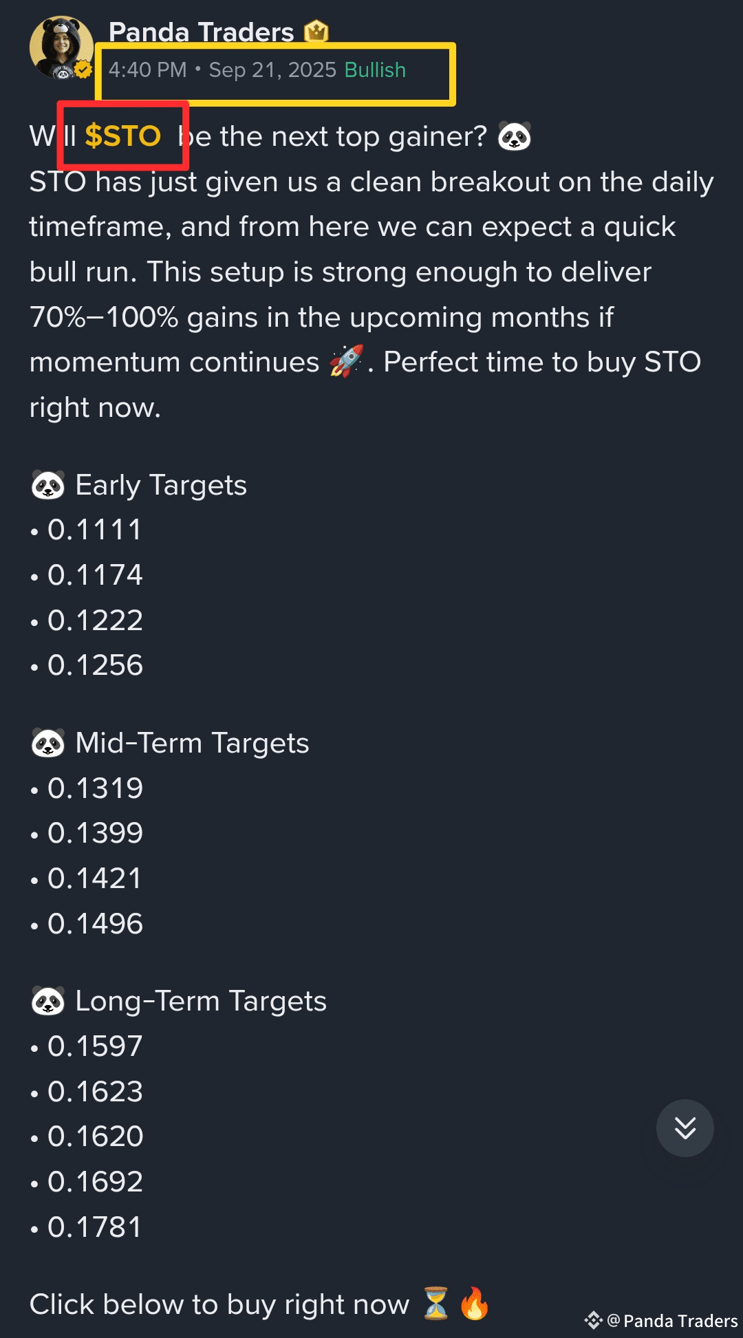Select the 0.1111 early target value
Image resolution: width=743 pixels, height=1338 pixels.
pos(94,530)
